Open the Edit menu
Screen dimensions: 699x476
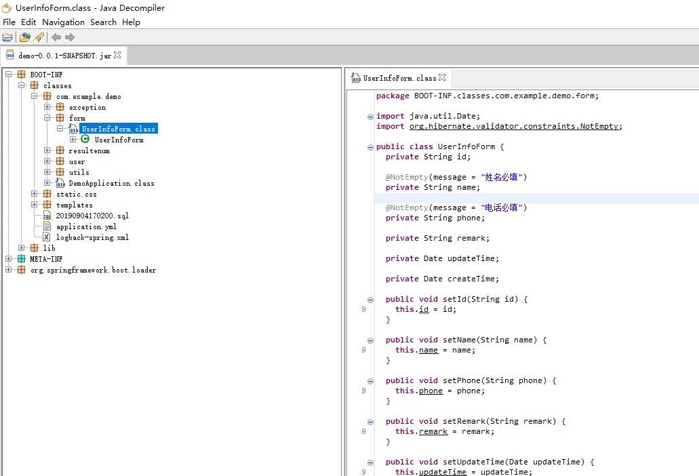[28, 22]
